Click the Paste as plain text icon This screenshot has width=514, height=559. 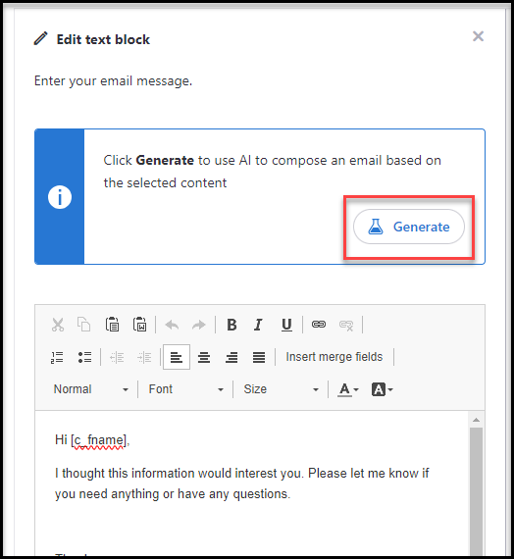[x=112, y=325]
